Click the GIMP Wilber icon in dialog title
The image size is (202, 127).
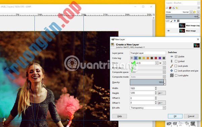click(x=113, y=39)
